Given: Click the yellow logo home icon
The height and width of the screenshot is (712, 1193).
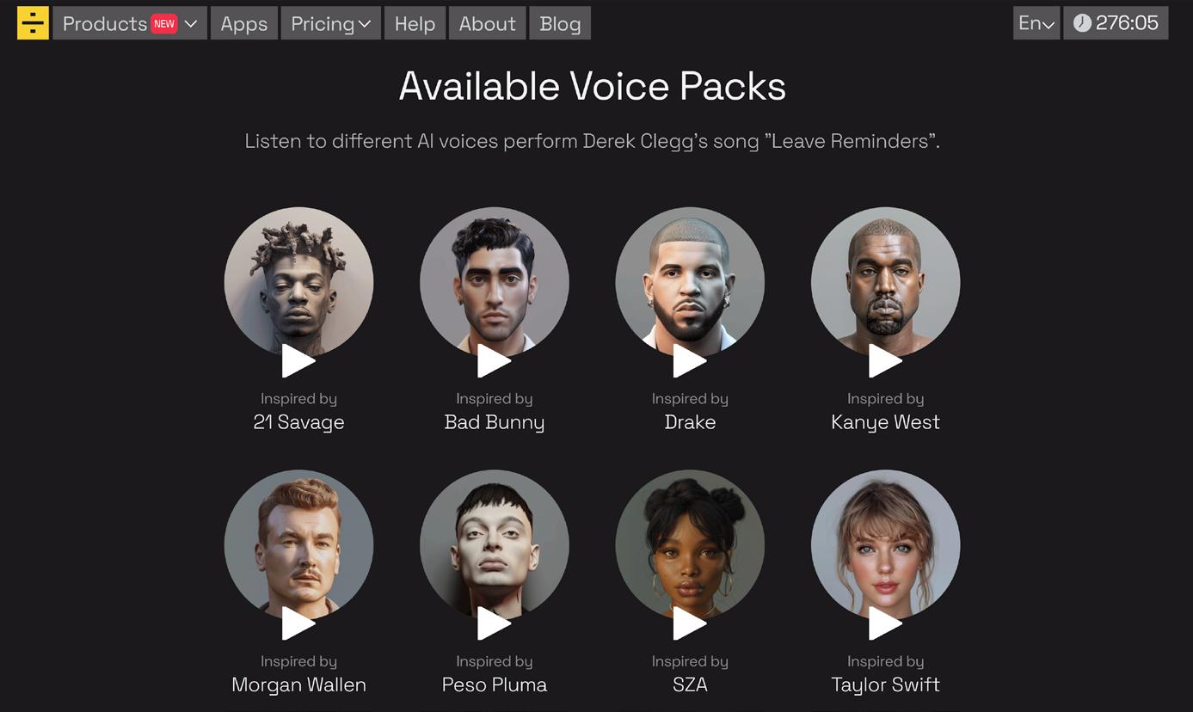Looking at the screenshot, I should [33, 23].
